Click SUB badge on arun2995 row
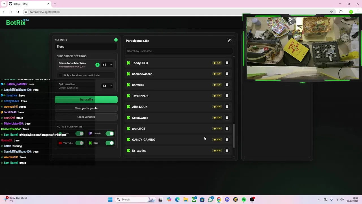This screenshot has width=362, height=204. tap(217, 129)
